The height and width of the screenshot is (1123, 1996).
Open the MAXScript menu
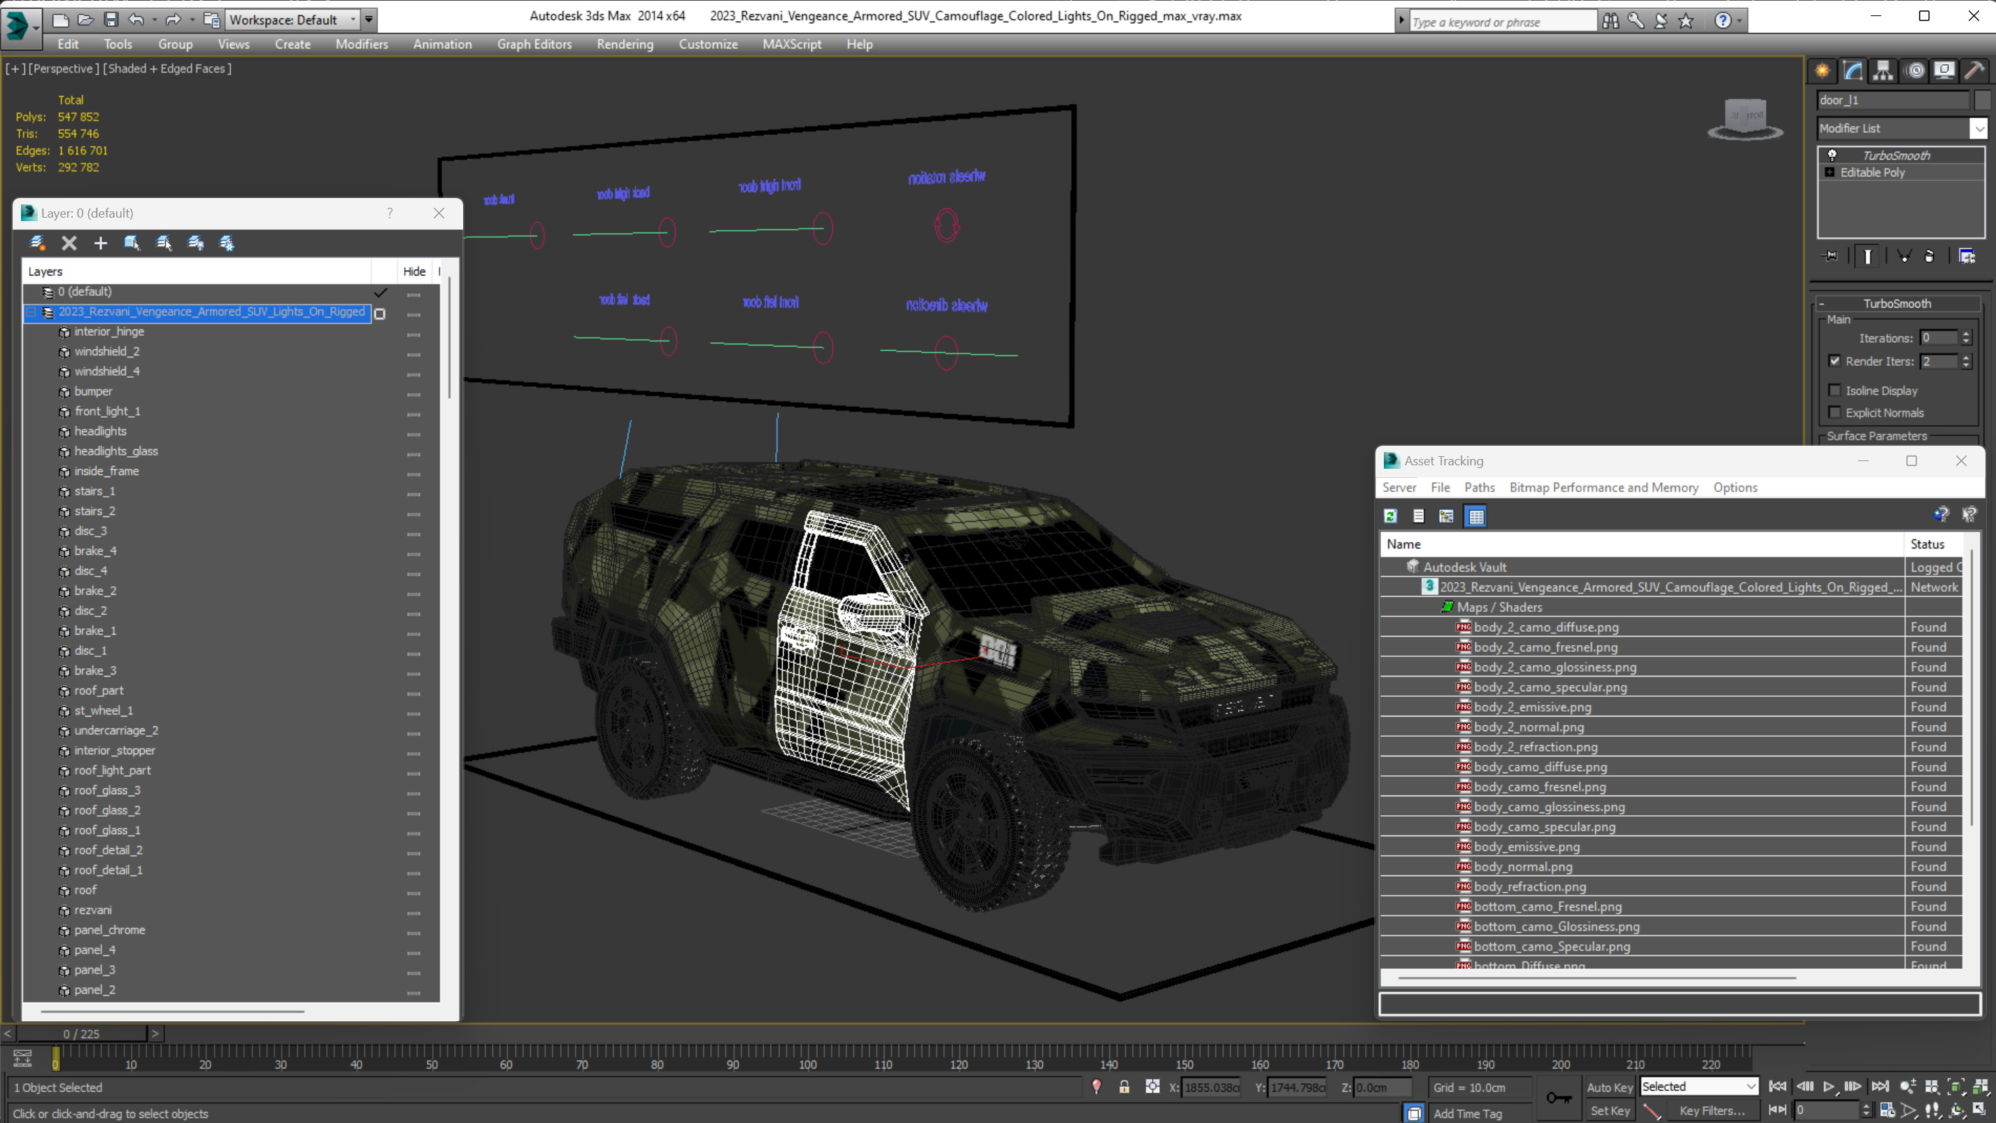tap(792, 44)
